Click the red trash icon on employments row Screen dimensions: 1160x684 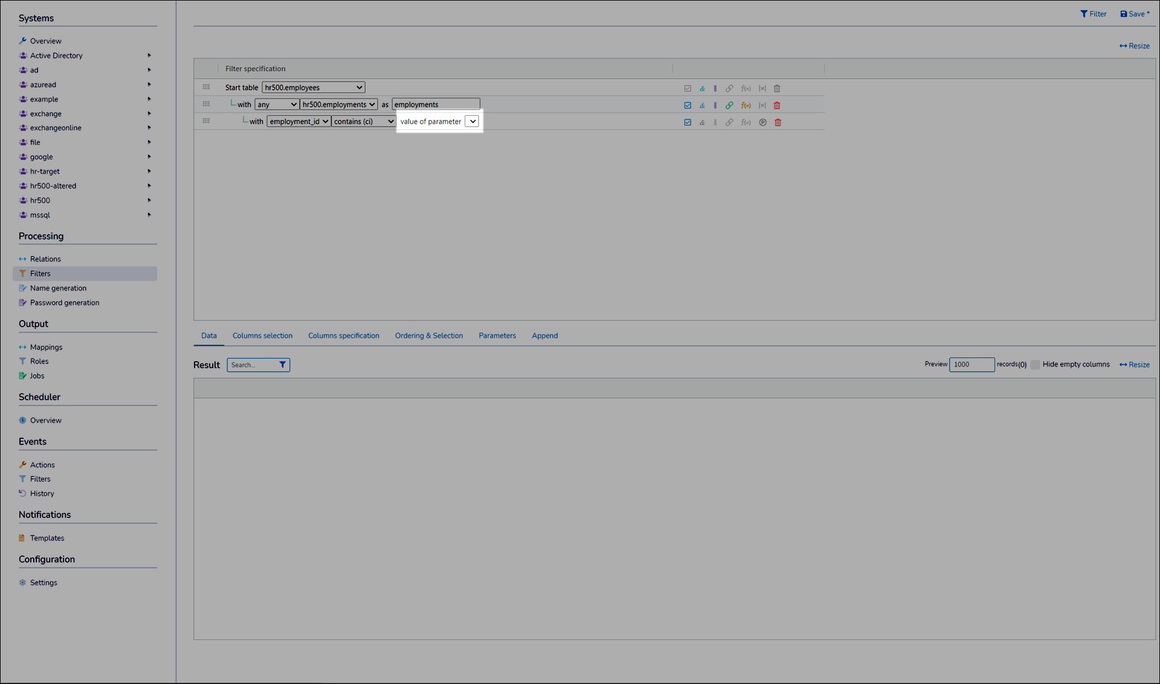pyautogui.click(x=777, y=106)
